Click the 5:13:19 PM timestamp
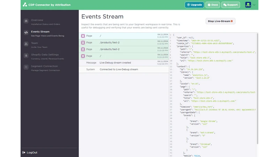 click(x=163, y=57)
